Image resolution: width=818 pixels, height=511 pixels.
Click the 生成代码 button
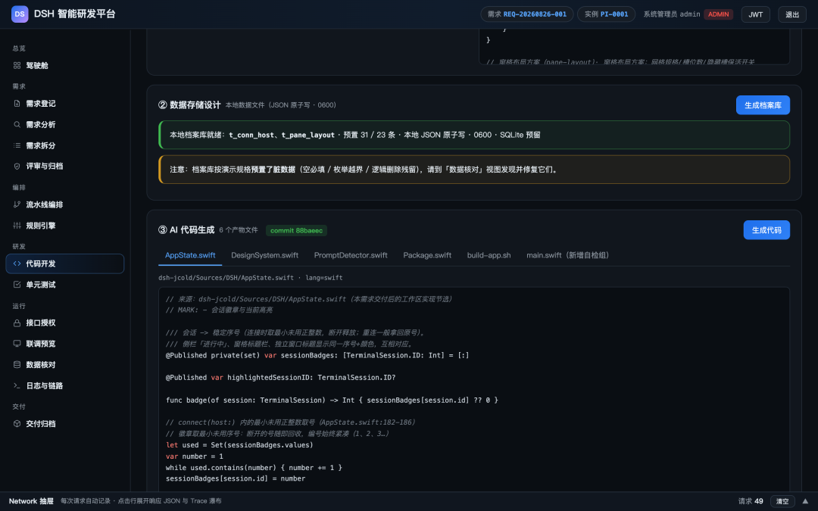pos(766,230)
